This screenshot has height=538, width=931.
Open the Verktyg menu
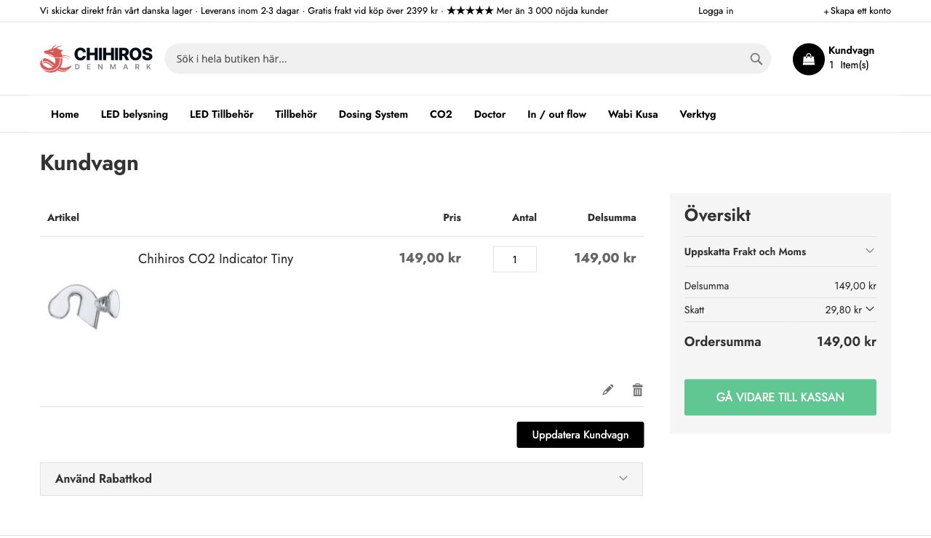coord(698,114)
